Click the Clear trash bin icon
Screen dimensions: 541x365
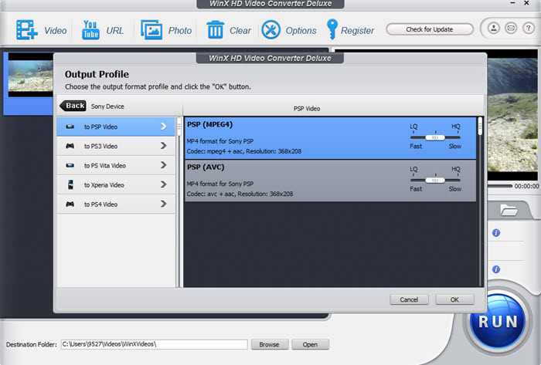coord(216,29)
